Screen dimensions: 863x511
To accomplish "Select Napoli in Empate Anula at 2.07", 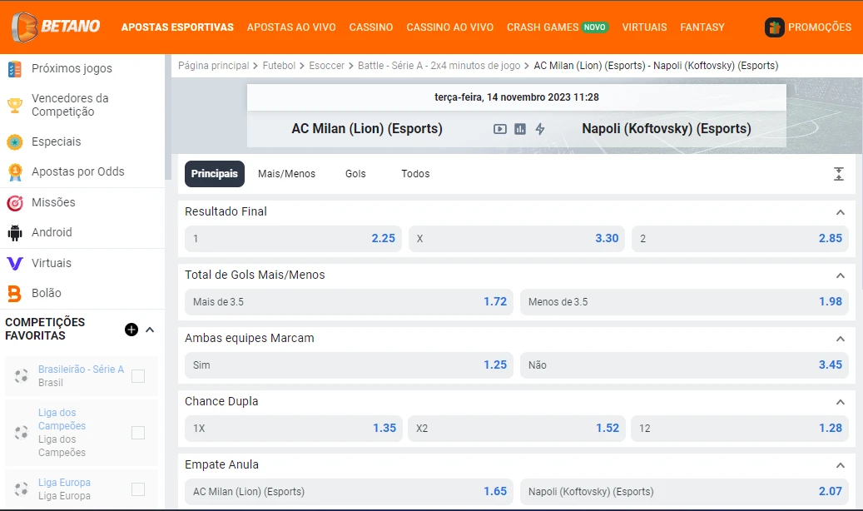I will (684, 492).
